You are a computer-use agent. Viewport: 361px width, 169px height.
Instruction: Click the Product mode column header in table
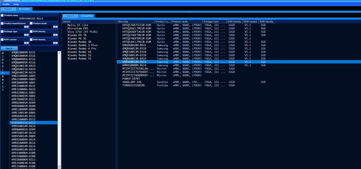click(187, 22)
